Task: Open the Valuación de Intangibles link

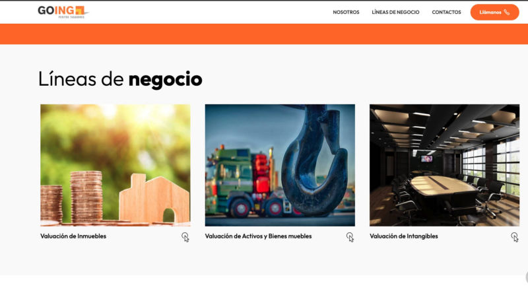Action: pos(404,236)
